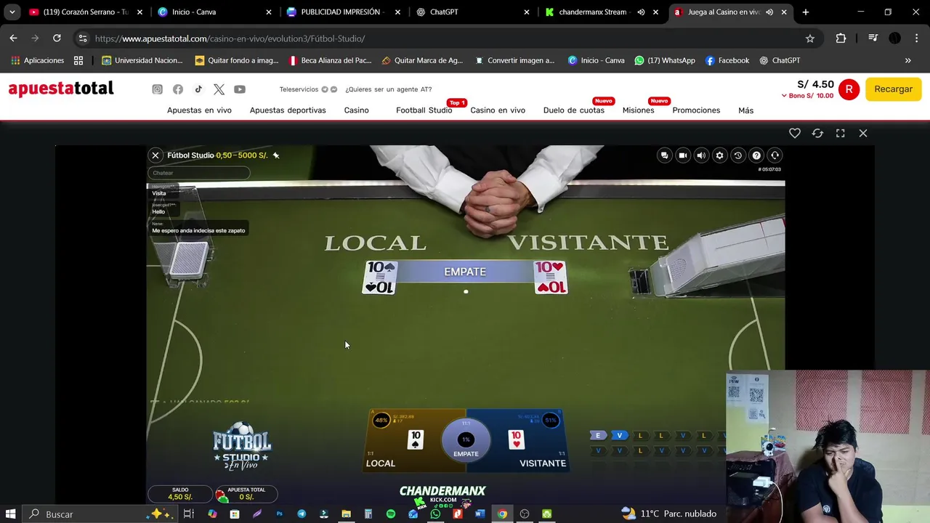Open Apuestas deportivas menu

(x=288, y=110)
